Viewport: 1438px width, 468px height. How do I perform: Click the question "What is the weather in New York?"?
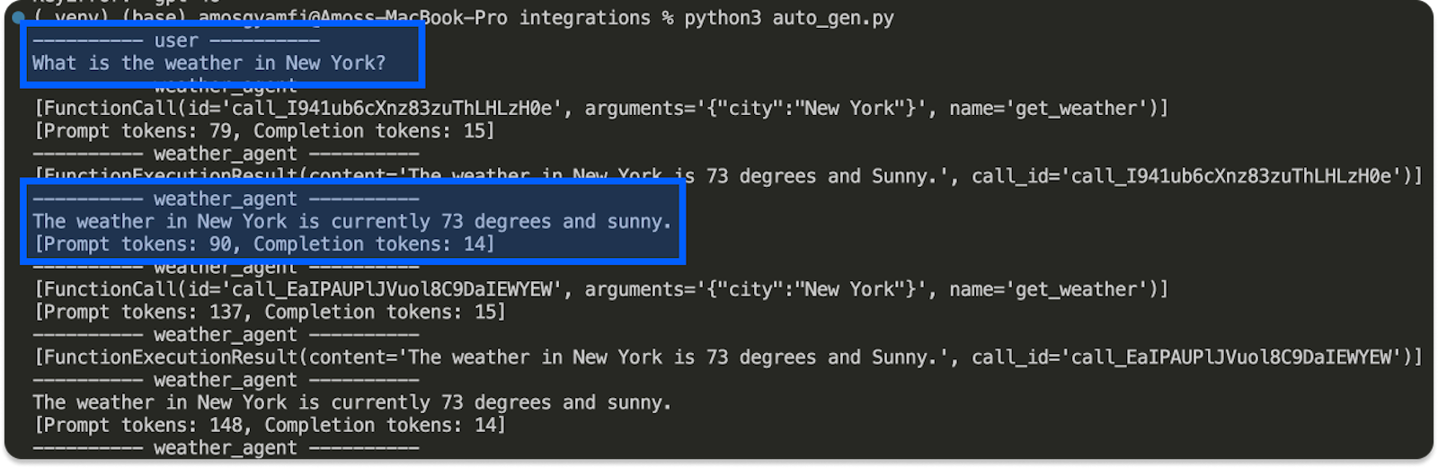point(209,63)
